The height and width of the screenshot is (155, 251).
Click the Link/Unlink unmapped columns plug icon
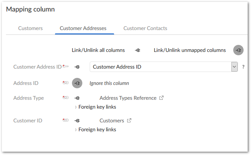(238, 50)
